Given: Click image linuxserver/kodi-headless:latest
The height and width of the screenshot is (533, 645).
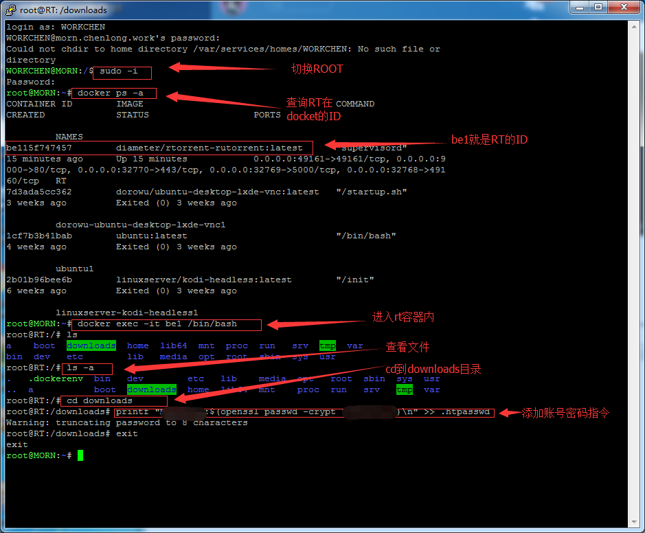Looking at the screenshot, I should [x=203, y=280].
